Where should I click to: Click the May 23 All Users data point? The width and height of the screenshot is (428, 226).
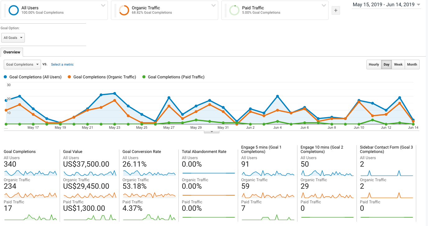point(115,93)
